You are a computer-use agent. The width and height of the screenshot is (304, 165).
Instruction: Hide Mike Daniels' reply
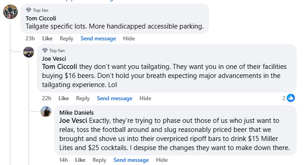pyautogui.click(x=162, y=160)
